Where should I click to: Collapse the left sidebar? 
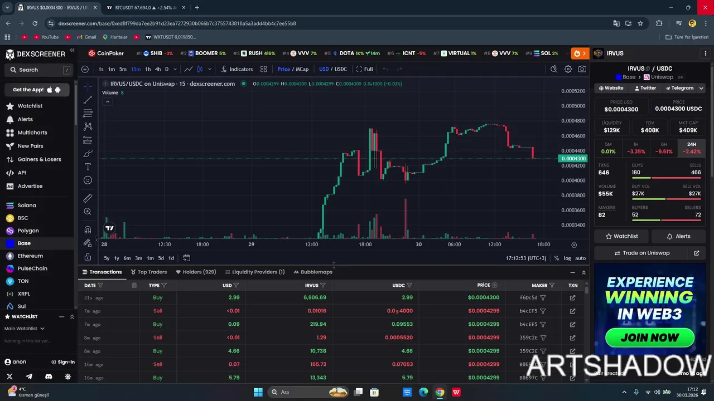pyautogui.click(x=72, y=51)
